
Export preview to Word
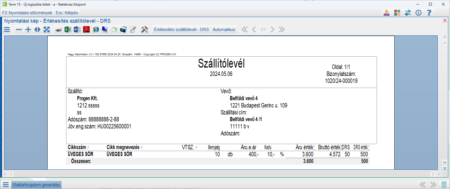click(x=77, y=30)
